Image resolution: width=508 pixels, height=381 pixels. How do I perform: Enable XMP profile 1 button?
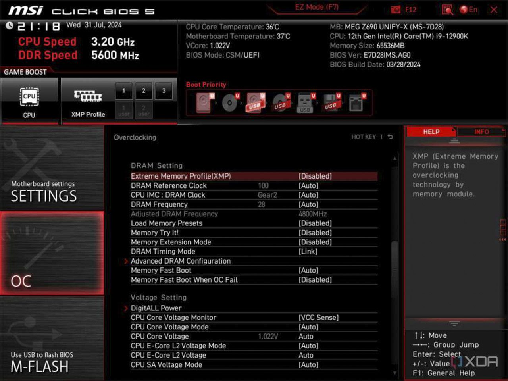[x=124, y=91]
